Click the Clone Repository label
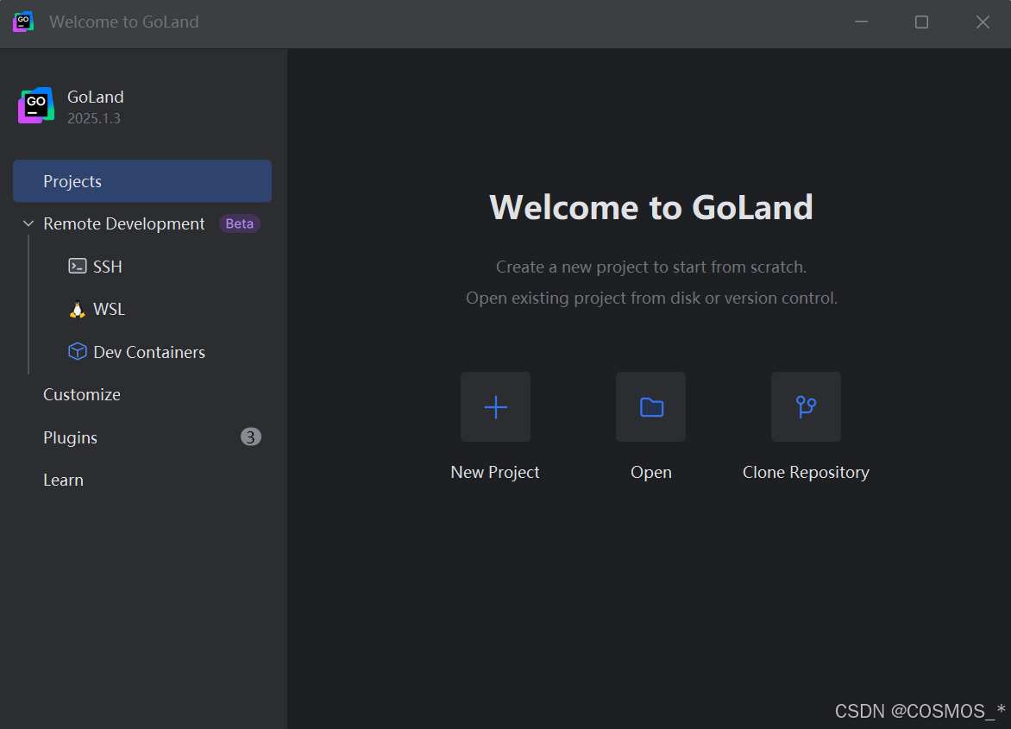 click(806, 473)
